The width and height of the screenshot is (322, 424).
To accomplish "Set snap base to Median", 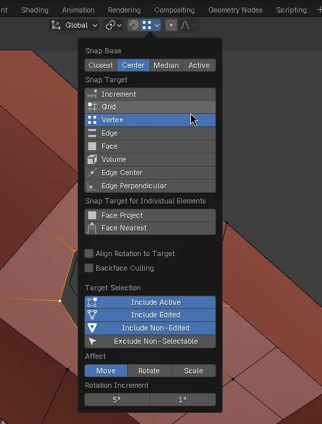I will click(x=166, y=65).
